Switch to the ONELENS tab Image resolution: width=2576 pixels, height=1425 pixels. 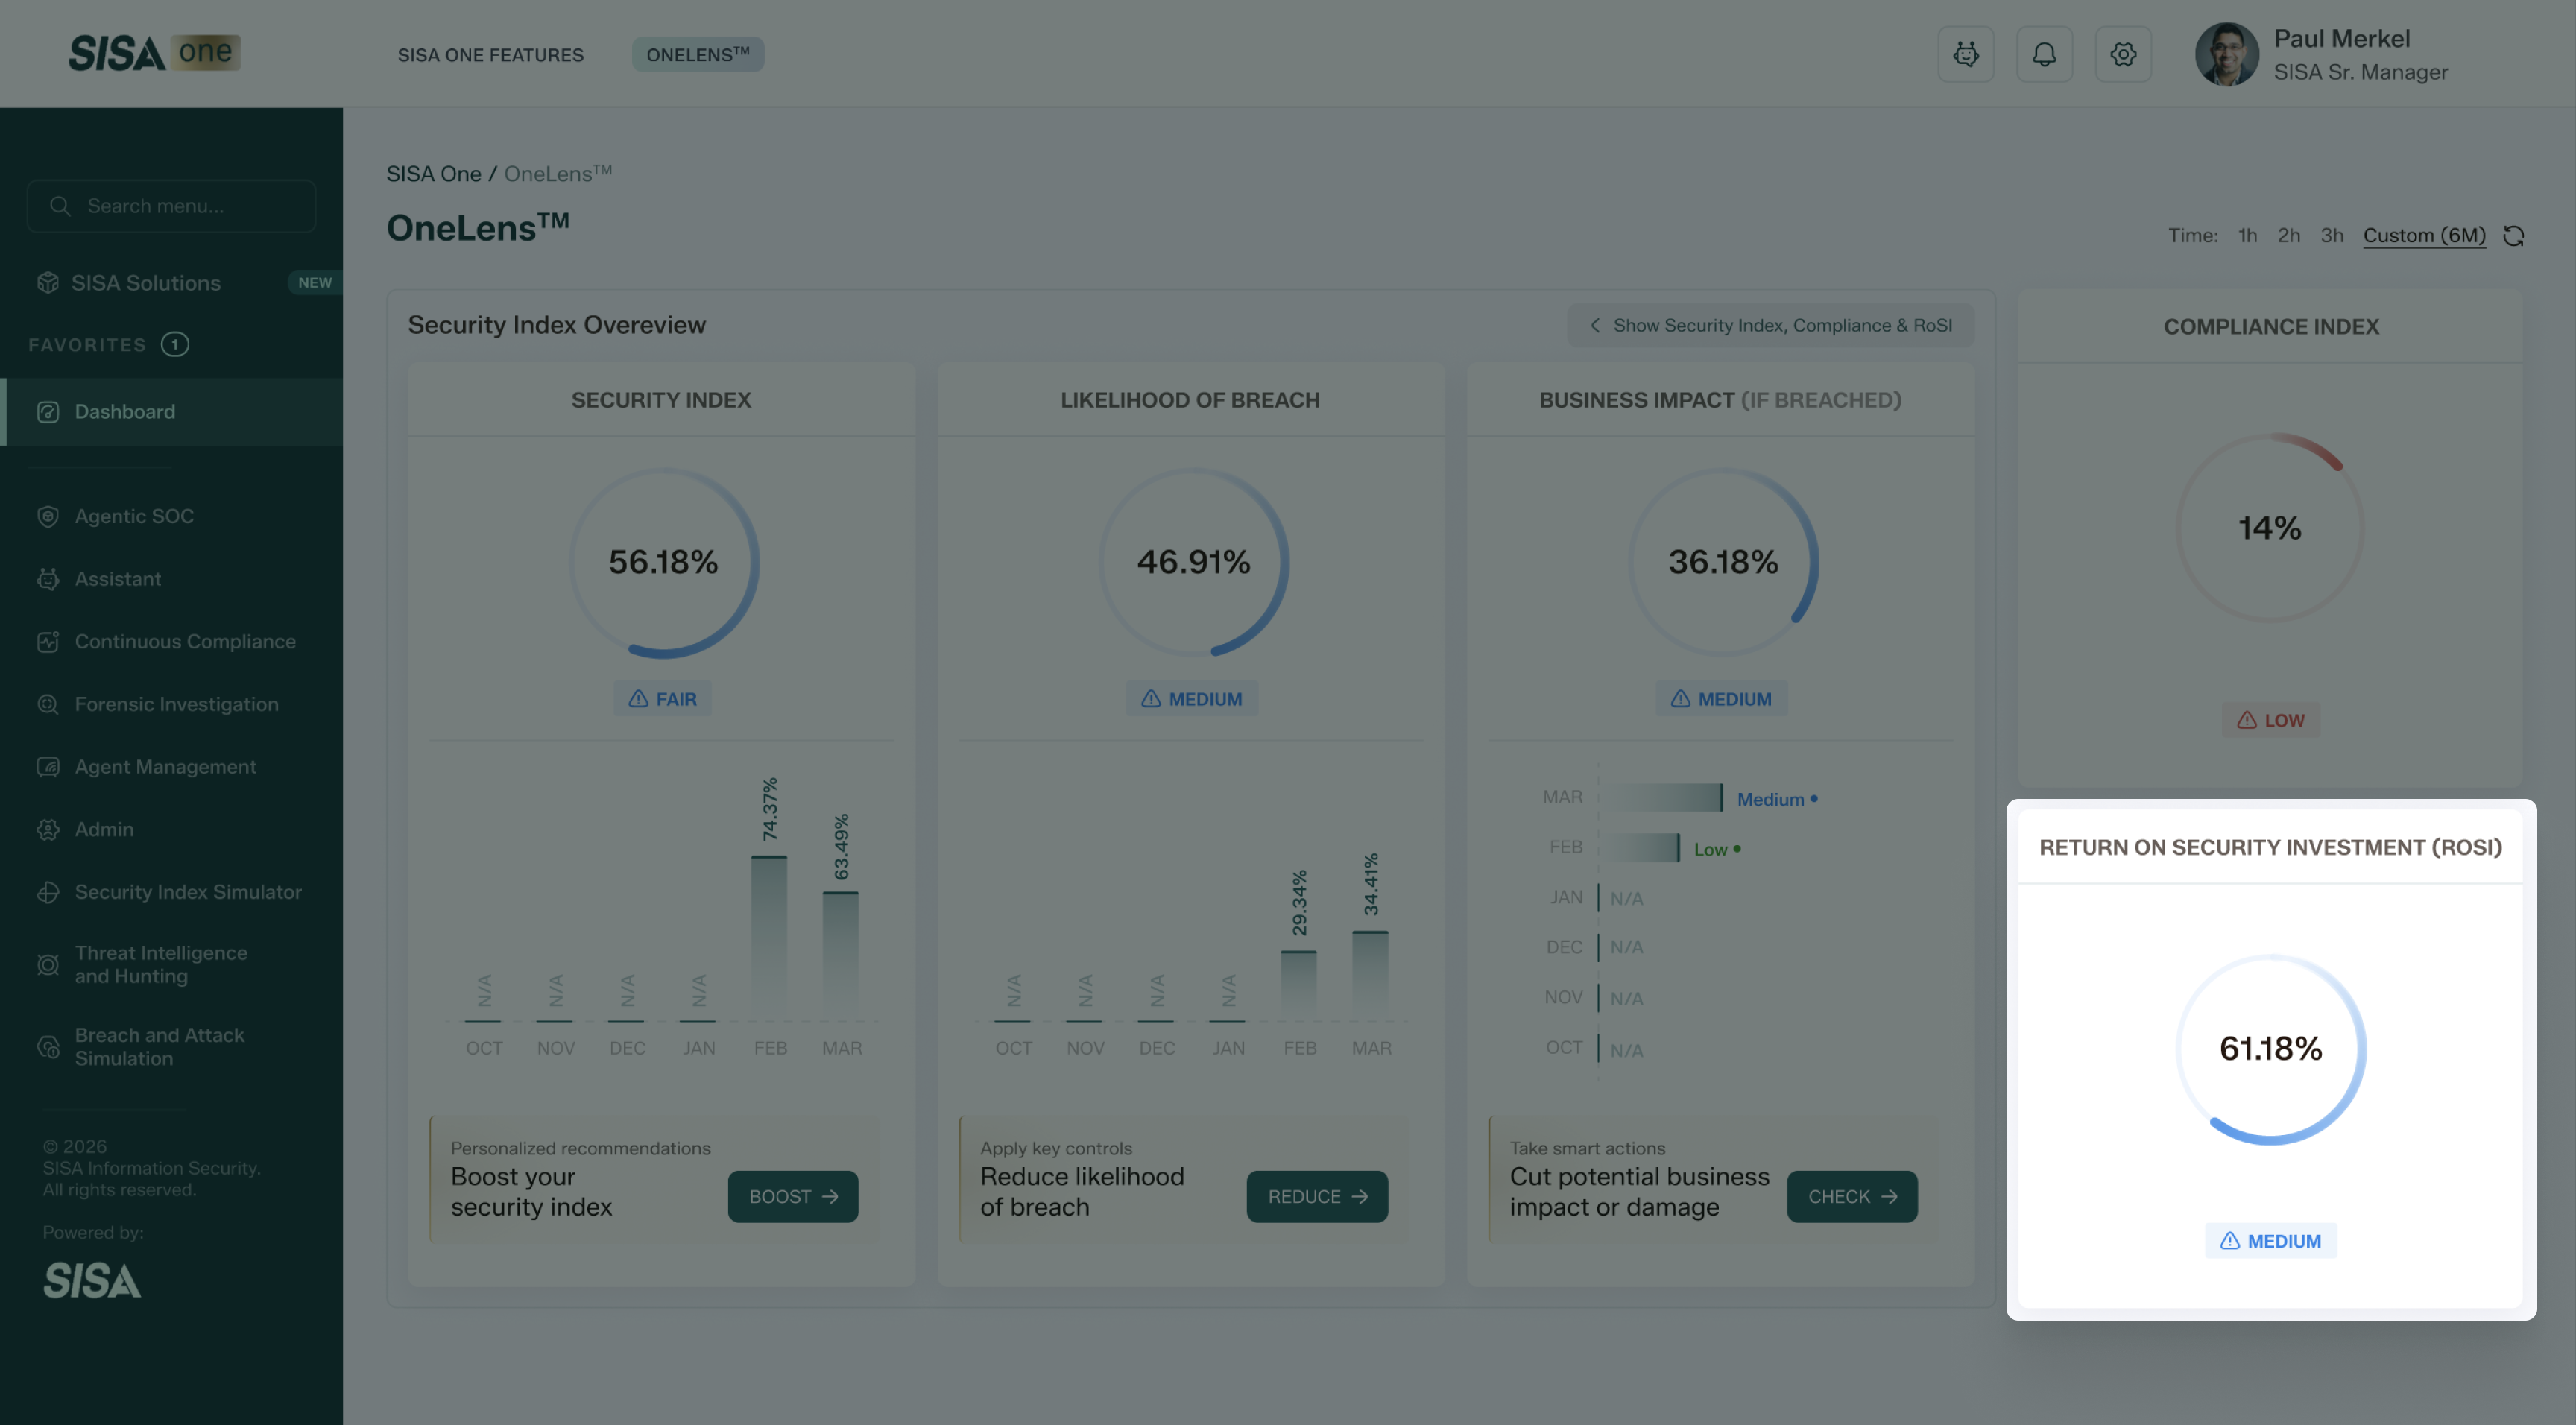[697, 55]
